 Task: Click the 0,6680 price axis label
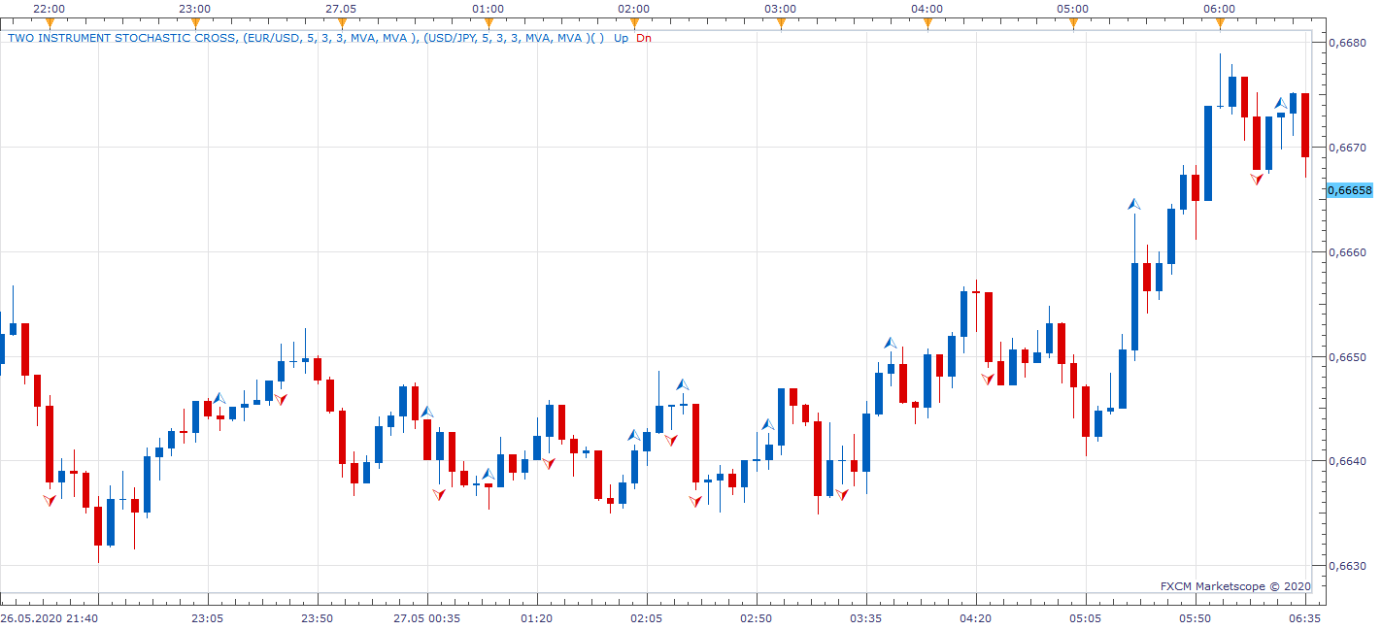coord(1346,43)
